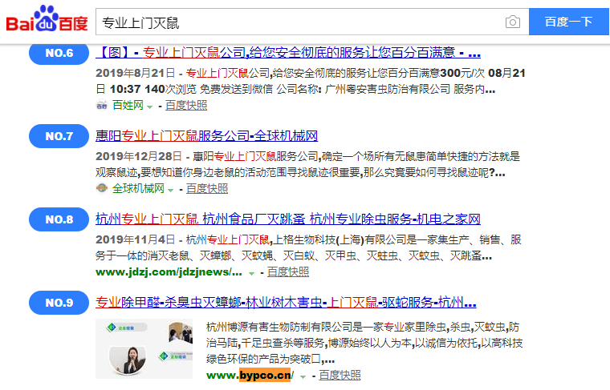Open 百度快照 for the jdzj.com result
610x390 pixels.
click(288, 271)
